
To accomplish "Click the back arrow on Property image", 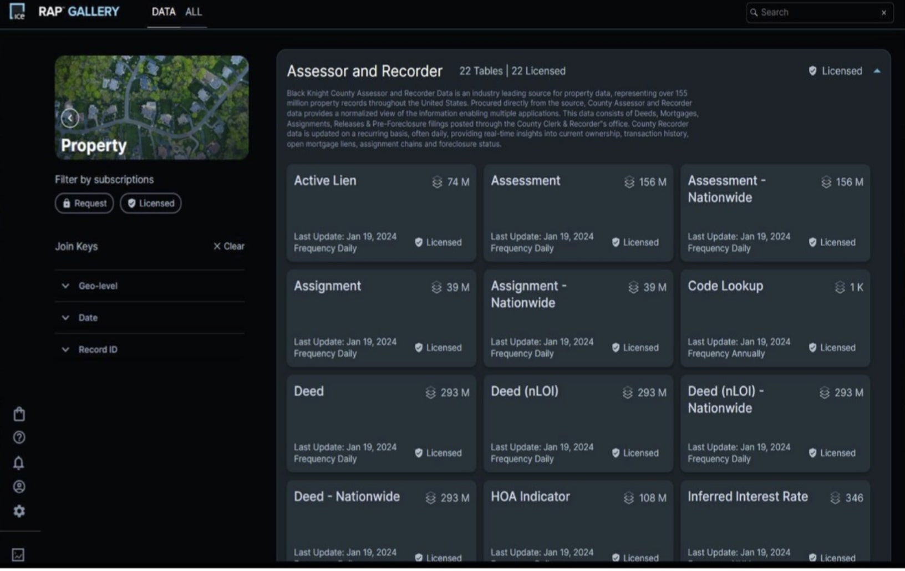I will click(x=69, y=118).
